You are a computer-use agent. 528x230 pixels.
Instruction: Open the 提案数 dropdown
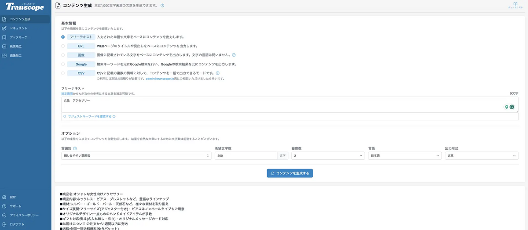[x=328, y=156]
